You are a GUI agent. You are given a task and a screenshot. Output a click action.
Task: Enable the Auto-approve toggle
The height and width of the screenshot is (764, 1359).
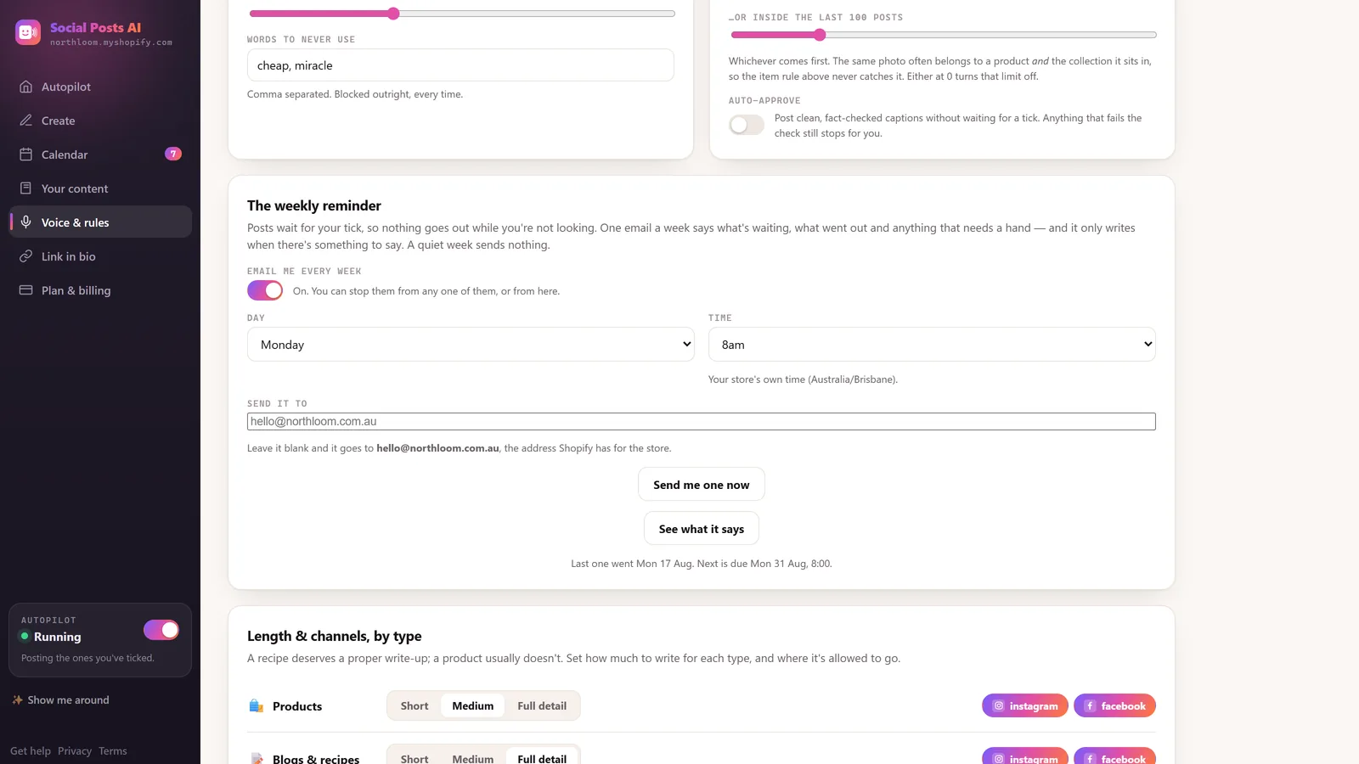coord(747,125)
